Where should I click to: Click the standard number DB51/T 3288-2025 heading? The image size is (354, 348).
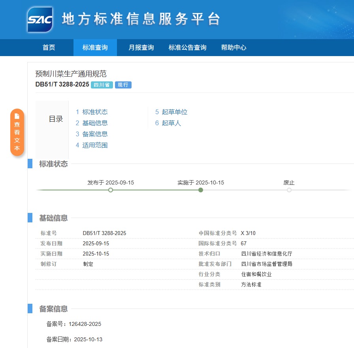click(62, 84)
